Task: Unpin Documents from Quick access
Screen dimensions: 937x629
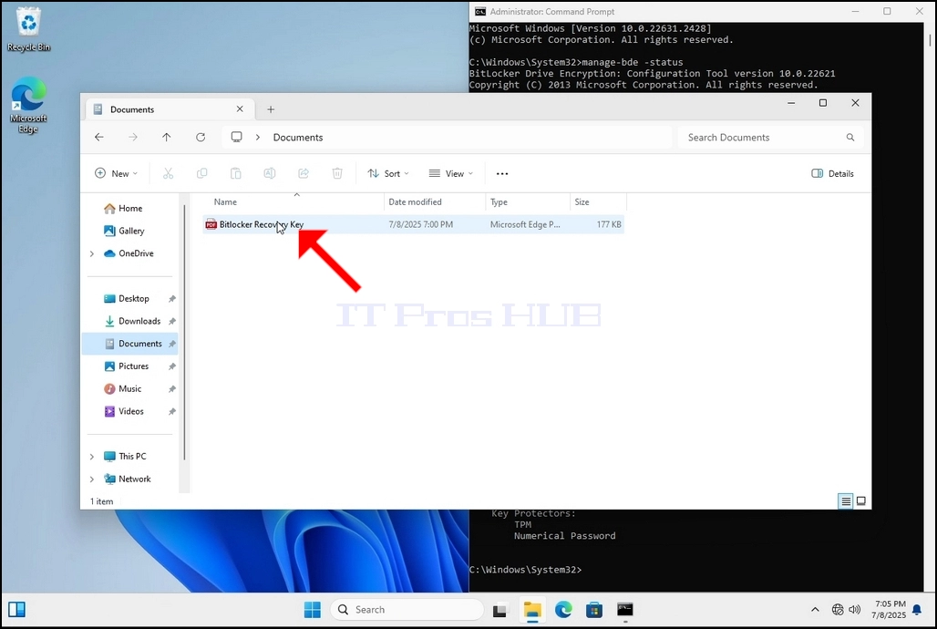Action: point(172,344)
